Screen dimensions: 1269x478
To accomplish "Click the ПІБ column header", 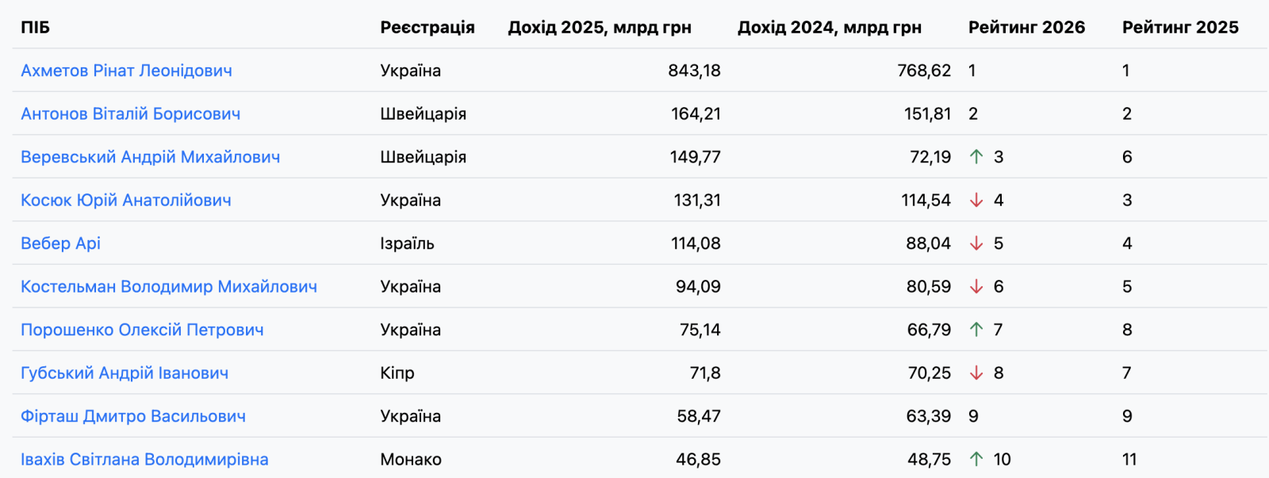I will point(35,28).
